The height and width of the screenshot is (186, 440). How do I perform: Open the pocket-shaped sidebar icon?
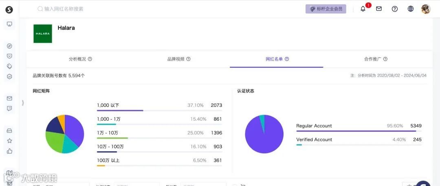tap(9, 56)
